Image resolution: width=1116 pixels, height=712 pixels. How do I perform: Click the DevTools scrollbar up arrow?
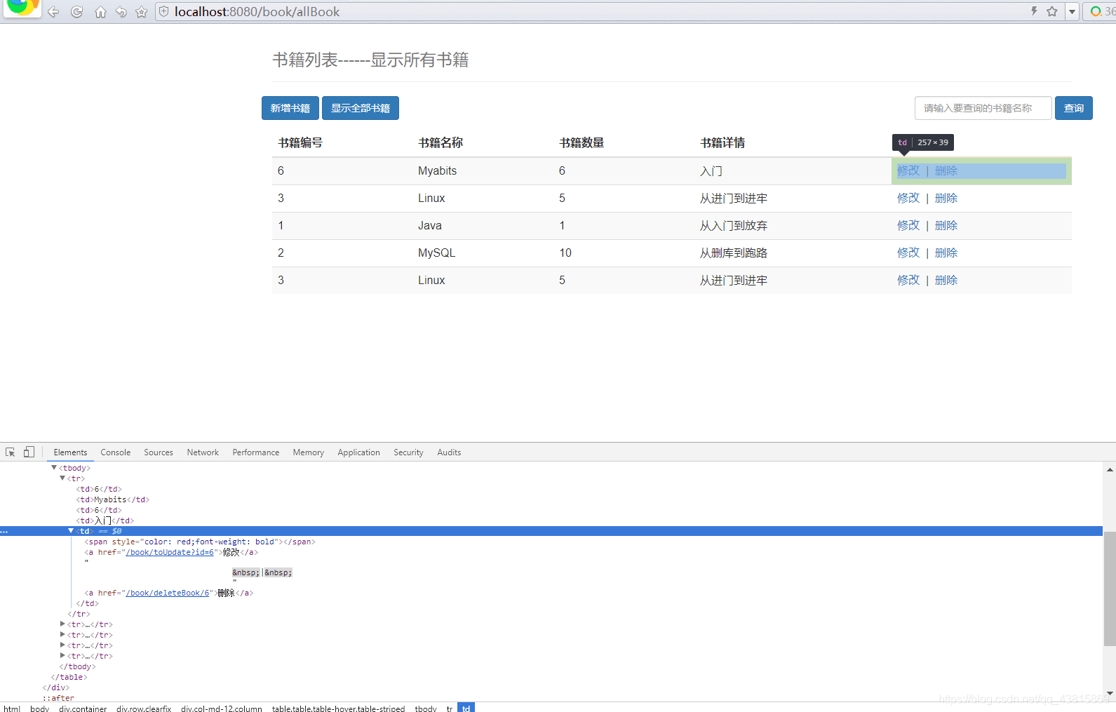1110,469
